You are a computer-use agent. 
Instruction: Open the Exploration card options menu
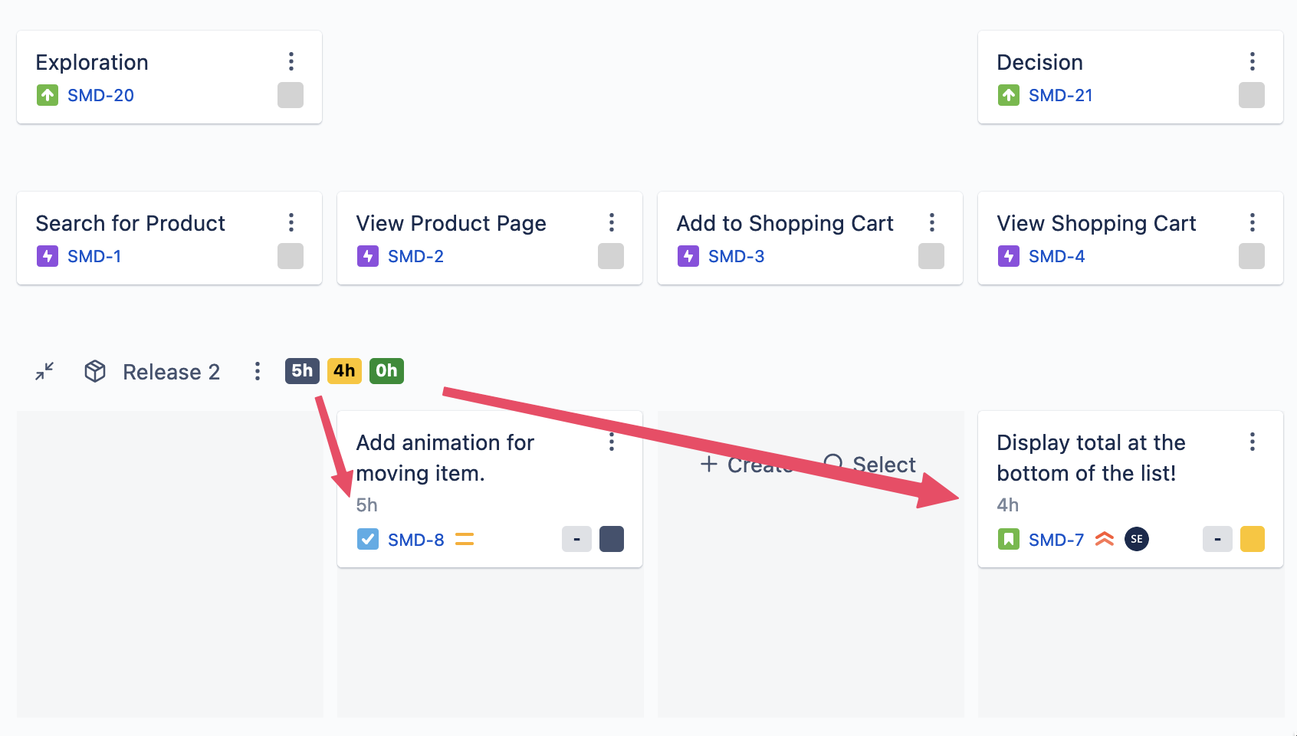(291, 61)
